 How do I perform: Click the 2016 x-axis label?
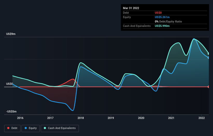[20, 118]
